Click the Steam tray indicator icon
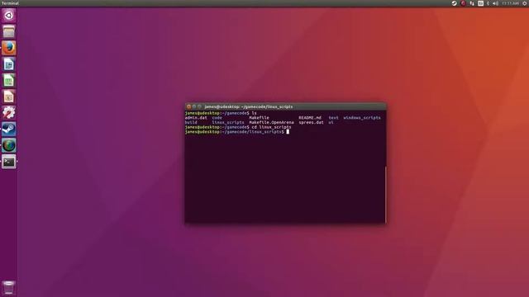Screen dimensions: 529x297 click(454, 3)
